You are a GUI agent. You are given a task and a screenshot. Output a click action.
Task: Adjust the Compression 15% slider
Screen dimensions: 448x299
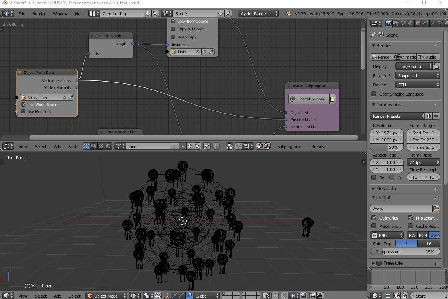coord(405,251)
